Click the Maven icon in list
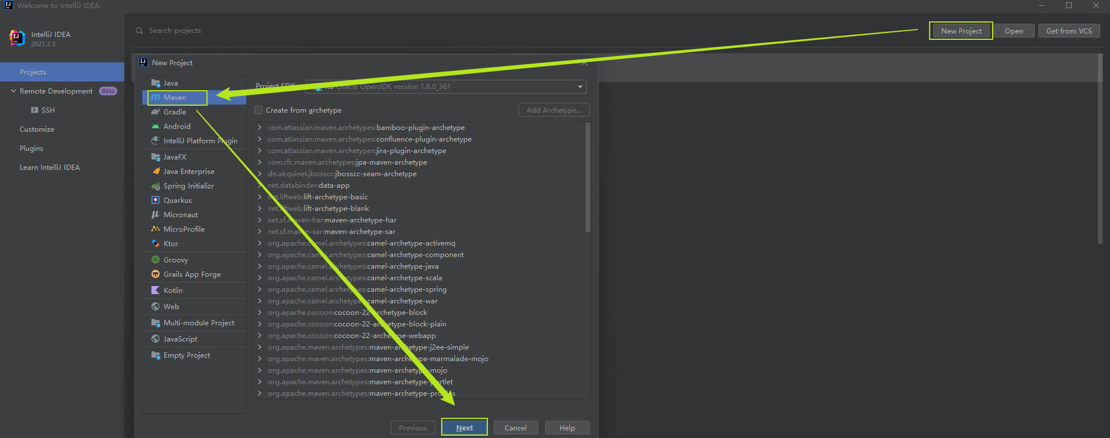The width and height of the screenshot is (1110, 438). tap(155, 98)
